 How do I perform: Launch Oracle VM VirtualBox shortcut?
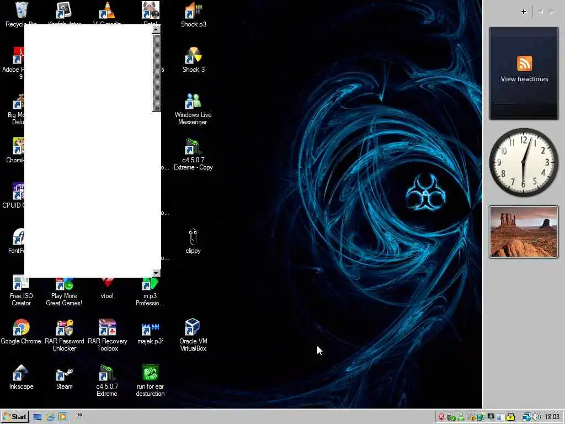pyautogui.click(x=193, y=335)
